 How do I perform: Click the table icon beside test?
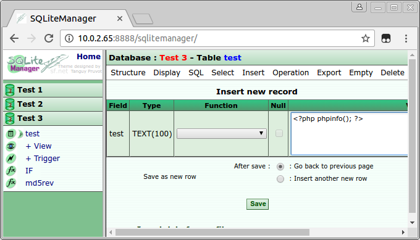[10, 133]
